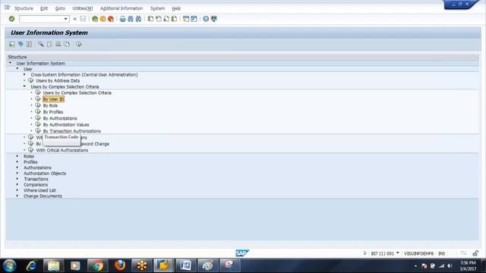Open the Customize Local Layout icon
Screen dimensions: 486x273
click(214, 19)
